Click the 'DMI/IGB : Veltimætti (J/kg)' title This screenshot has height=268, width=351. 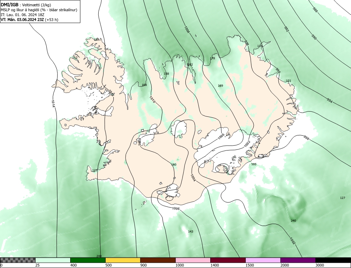click(26, 5)
